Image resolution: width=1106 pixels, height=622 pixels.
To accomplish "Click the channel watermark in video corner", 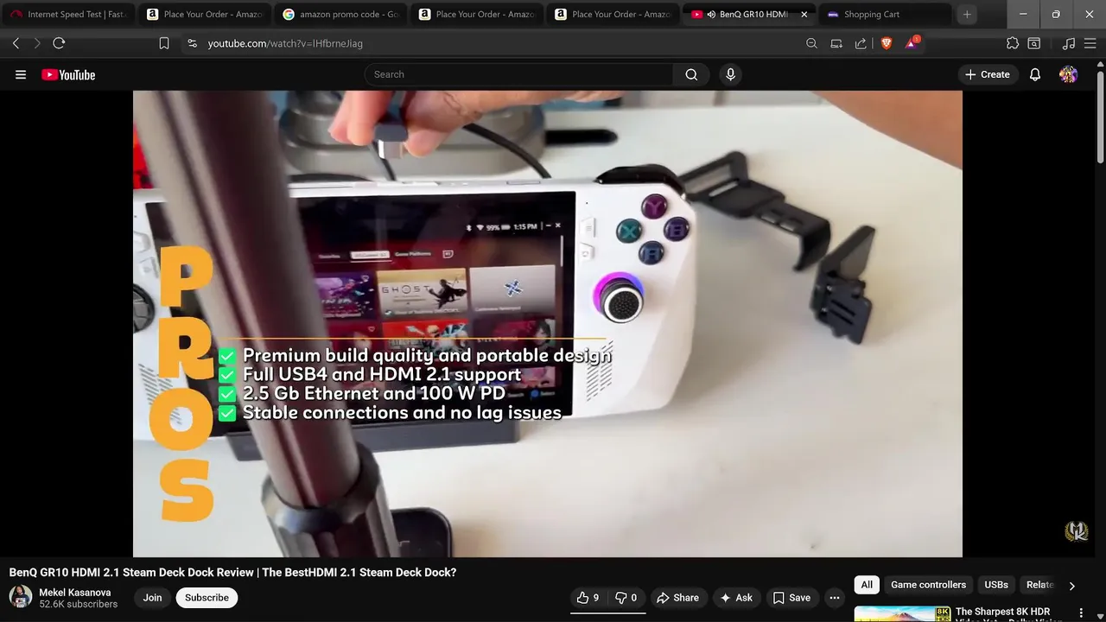I will [1076, 530].
